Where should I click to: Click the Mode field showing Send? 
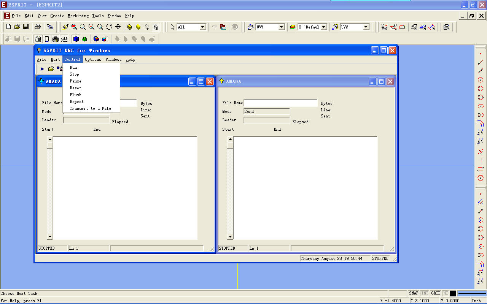(267, 111)
